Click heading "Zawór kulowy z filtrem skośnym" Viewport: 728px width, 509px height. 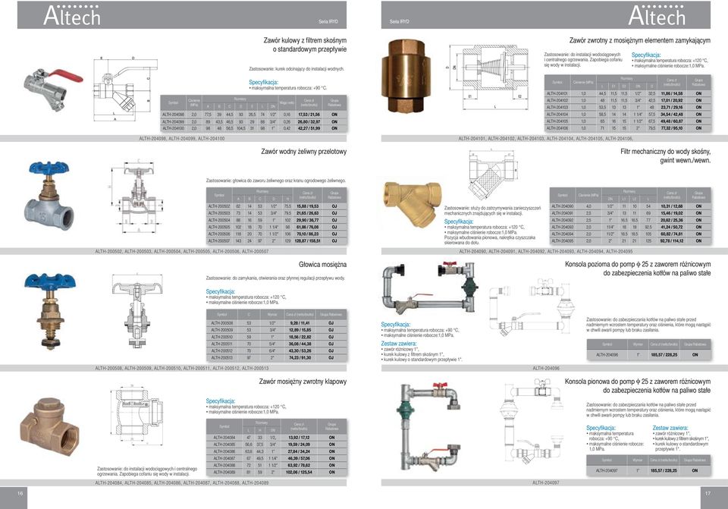point(305,40)
